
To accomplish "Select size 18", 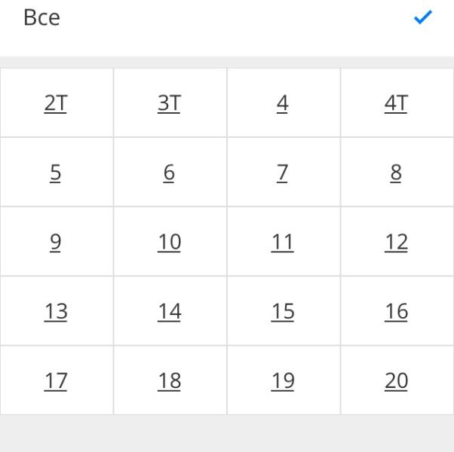I will 169,381.
